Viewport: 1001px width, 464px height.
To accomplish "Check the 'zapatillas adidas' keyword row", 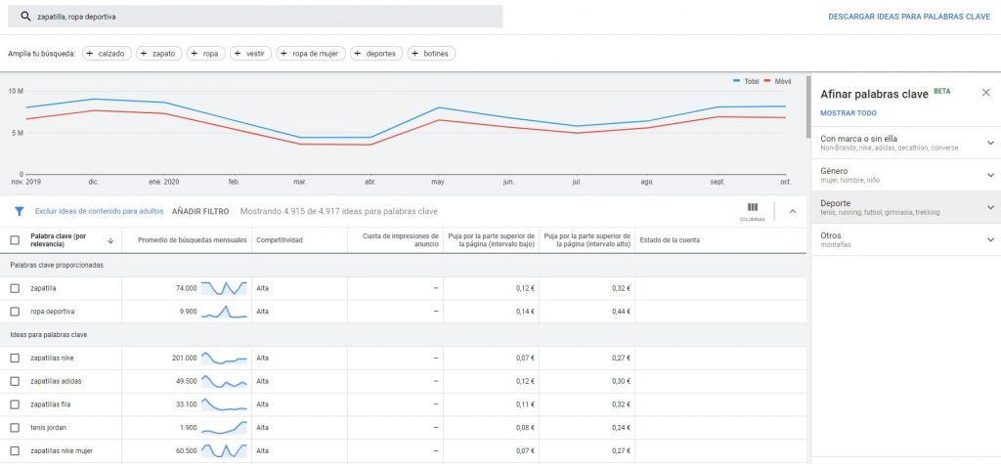I will tap(15, 381).
